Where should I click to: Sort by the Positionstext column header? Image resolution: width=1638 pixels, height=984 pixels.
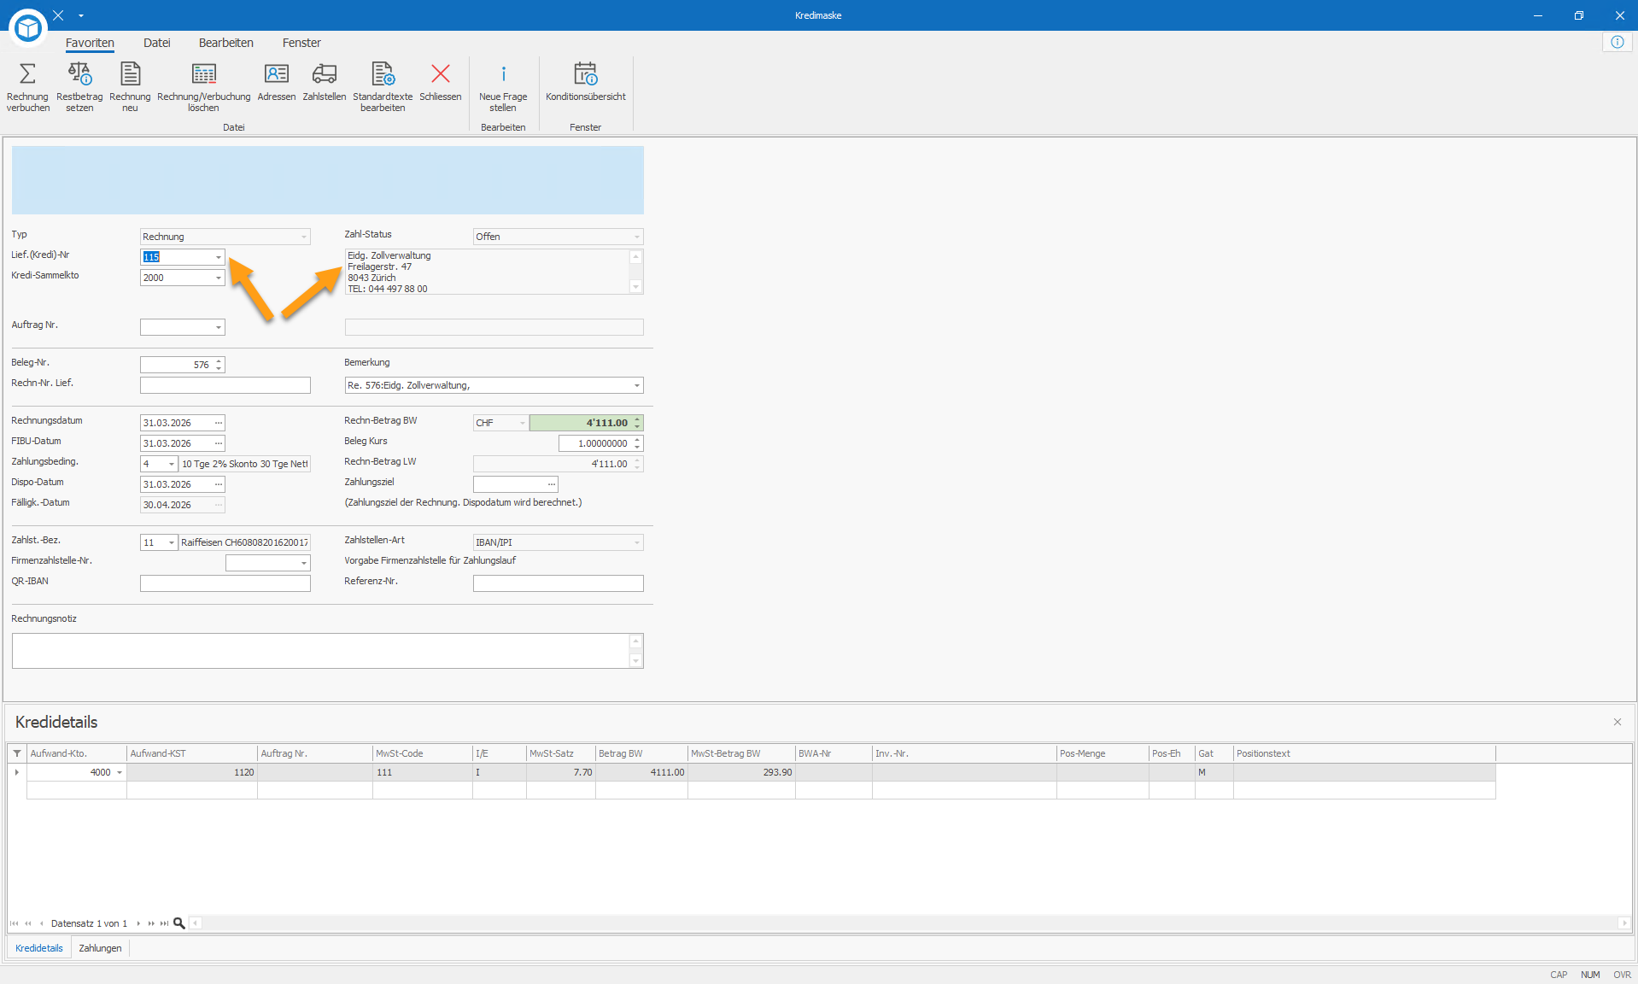1364,753
